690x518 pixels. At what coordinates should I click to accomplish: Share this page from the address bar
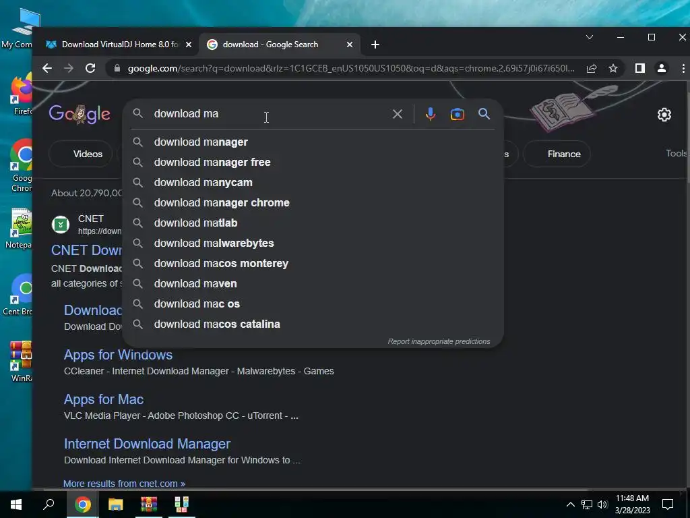pos(592,68)
